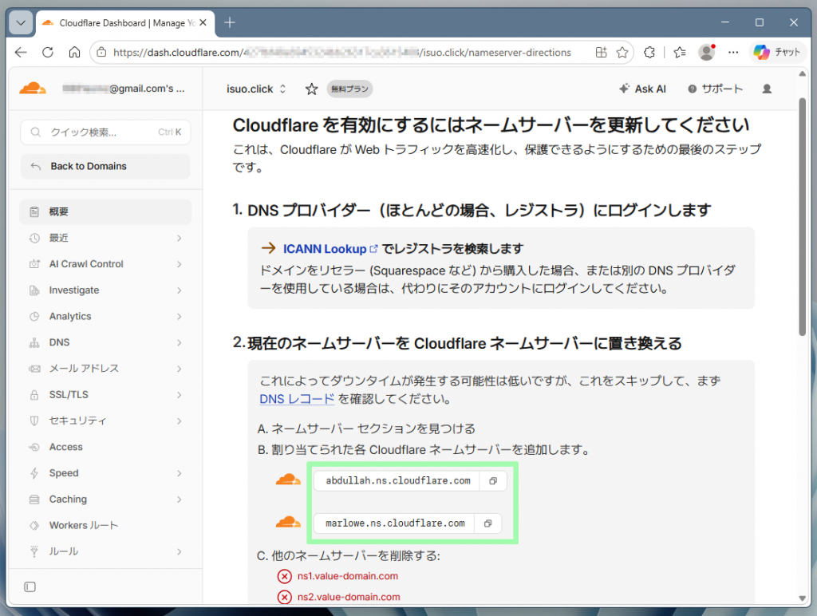Click the DNS network icon in sidebar
The height and width of the screenshot is (616, 817).
pos(34,342)
